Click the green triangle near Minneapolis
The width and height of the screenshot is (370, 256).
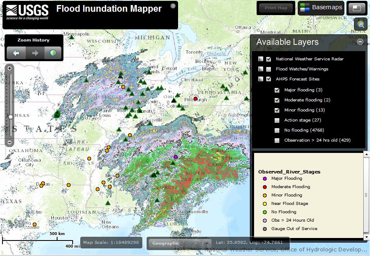pos(72,37)
